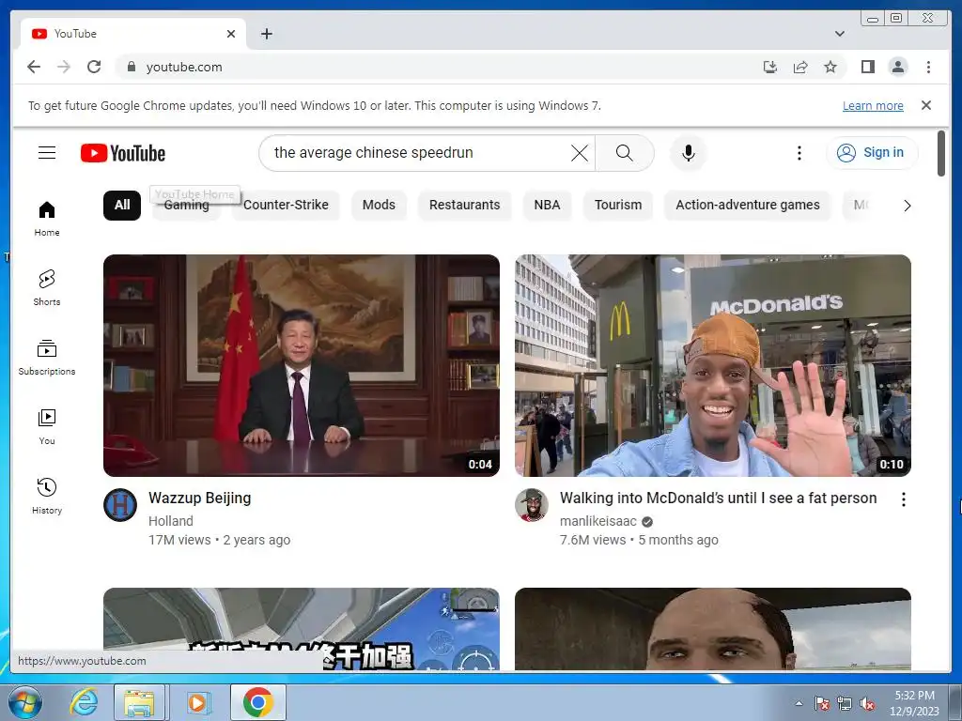Click the network tray icon
The height and width of the screenshot is (721, 962).
845,704
